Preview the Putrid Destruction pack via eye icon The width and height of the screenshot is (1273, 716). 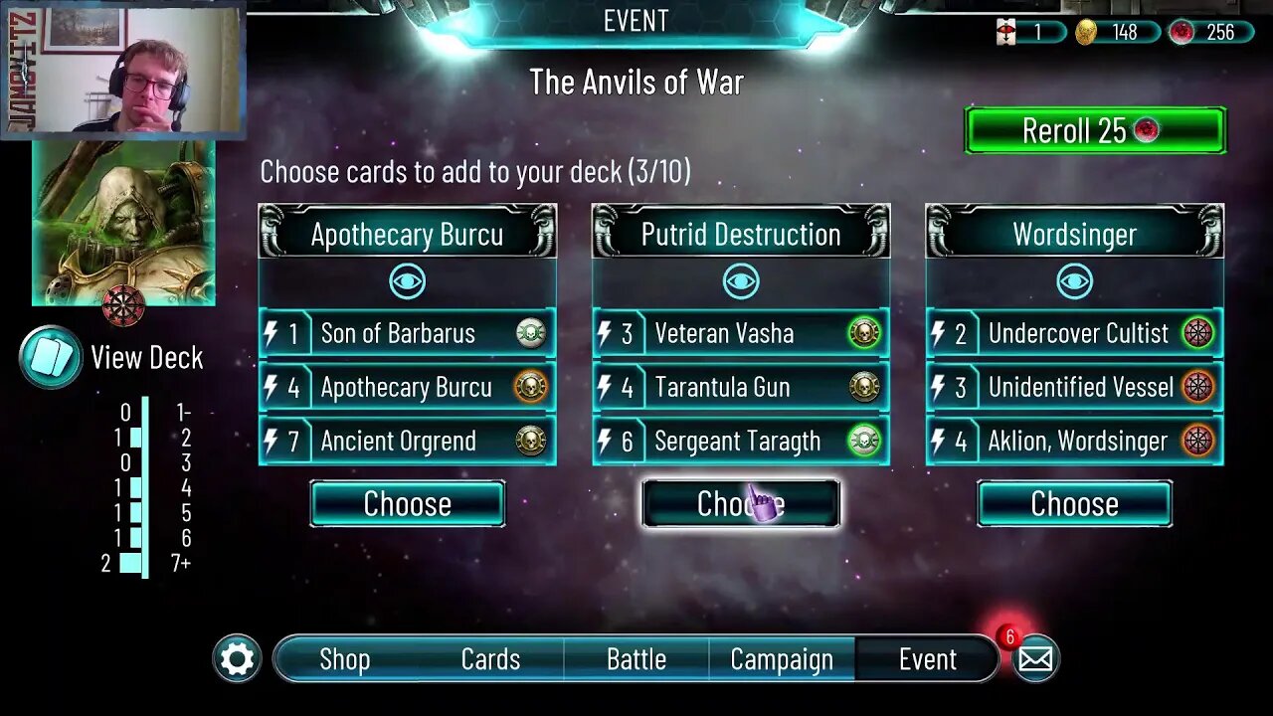coord(741,282)
